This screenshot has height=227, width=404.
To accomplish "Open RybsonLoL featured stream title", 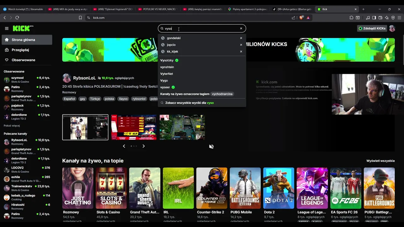I will pos(110,86).
